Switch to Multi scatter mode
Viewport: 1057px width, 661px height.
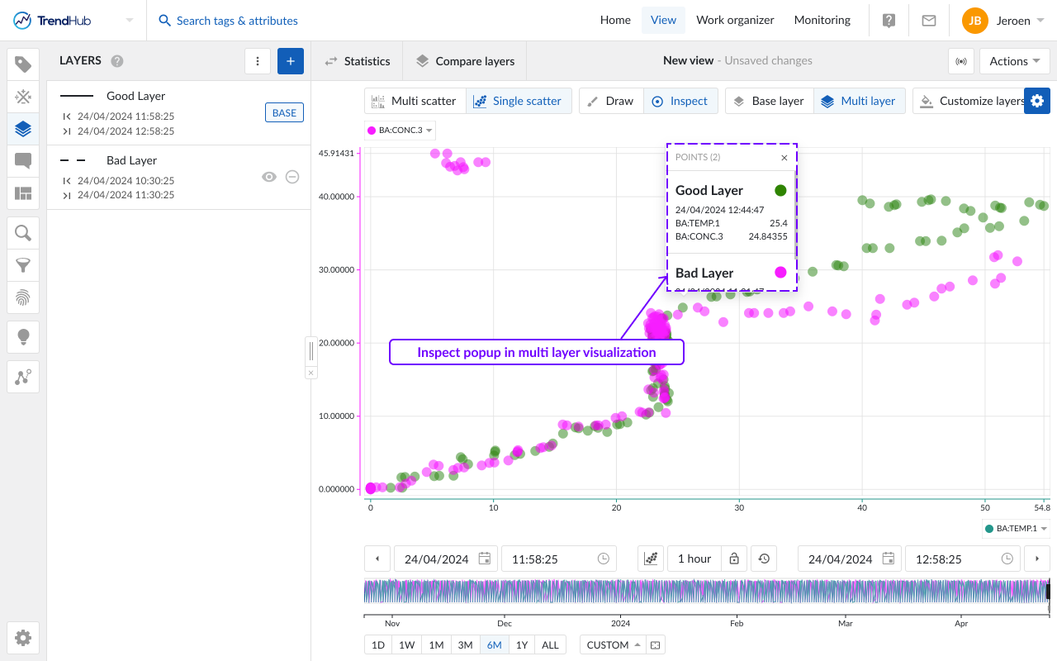click(415, 101)
